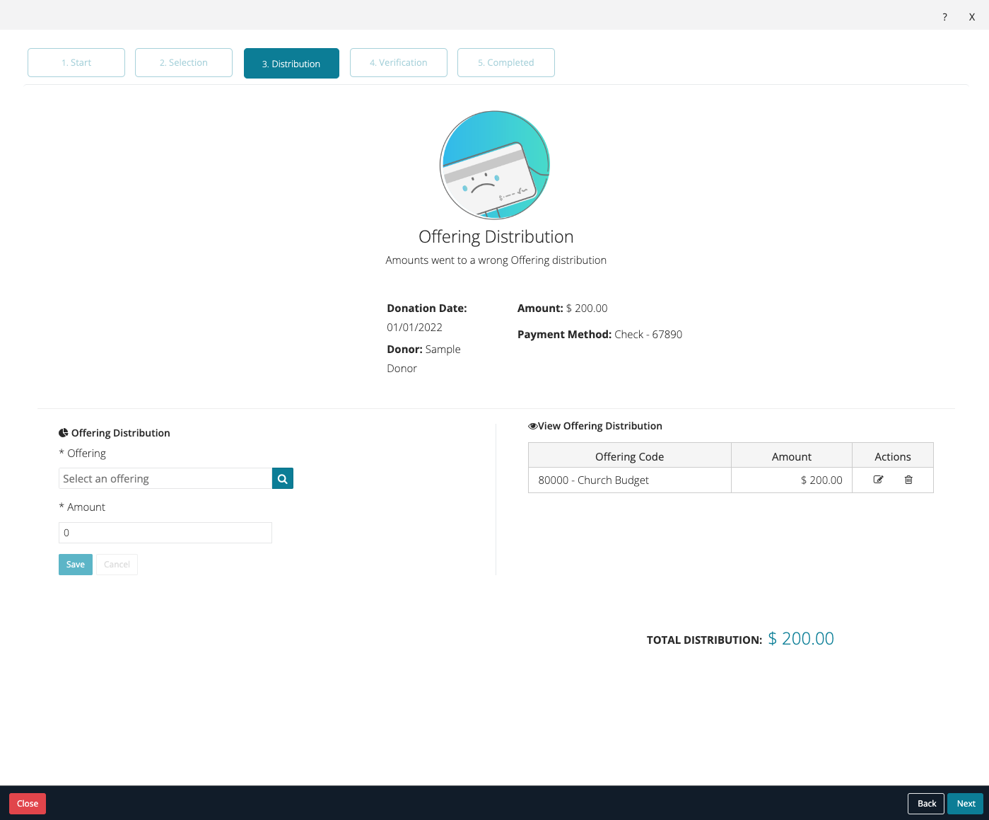
Task: Save the new offering distribution
Action: click(x=75, y=564)
